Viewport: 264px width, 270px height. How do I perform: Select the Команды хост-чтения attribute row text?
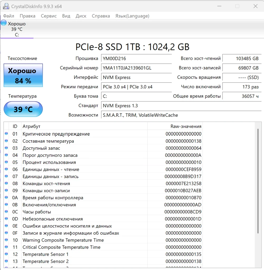(x=46, y=184)
